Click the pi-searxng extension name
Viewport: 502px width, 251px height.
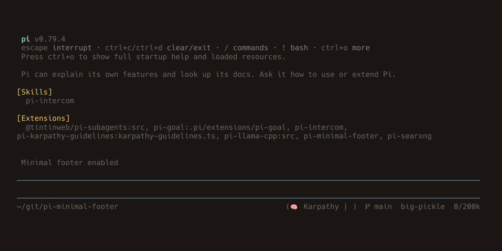click(409, 136)
